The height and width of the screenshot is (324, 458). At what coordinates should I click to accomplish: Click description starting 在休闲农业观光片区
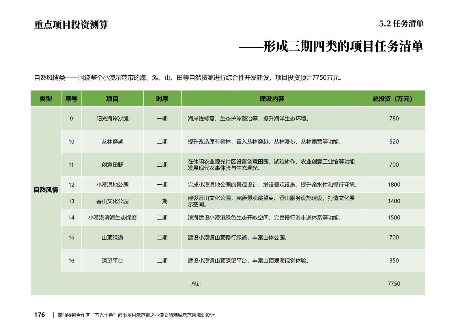(x=273, y=165)
